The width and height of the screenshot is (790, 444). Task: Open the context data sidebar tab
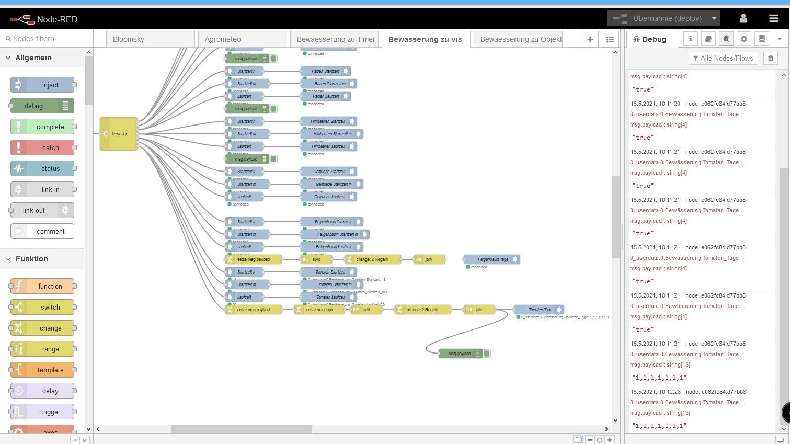pos(762,39)
